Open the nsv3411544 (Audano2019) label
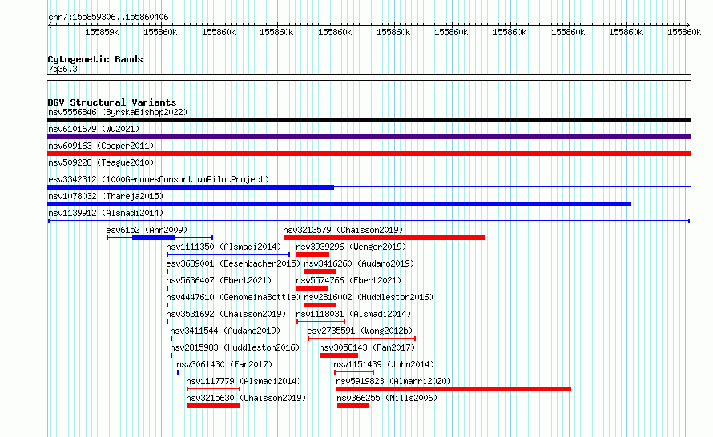Viewport: 713px width, 437px height. [225, 331]
